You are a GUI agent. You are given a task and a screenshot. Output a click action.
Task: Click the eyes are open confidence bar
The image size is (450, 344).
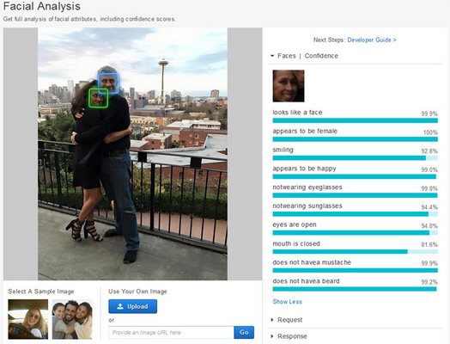[355, 233]
